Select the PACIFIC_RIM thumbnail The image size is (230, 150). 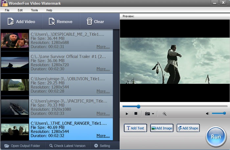pos(15,107)
